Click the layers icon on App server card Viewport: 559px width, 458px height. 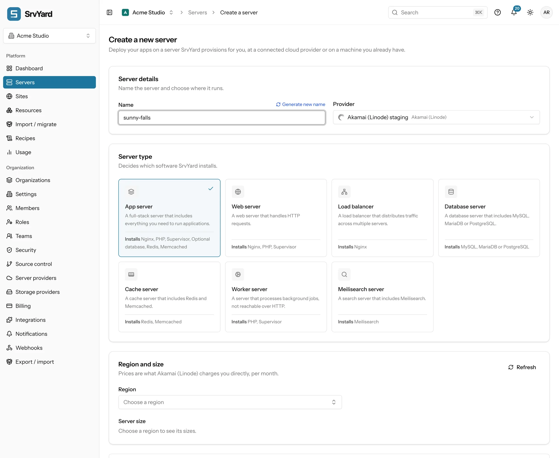point(131,192)
